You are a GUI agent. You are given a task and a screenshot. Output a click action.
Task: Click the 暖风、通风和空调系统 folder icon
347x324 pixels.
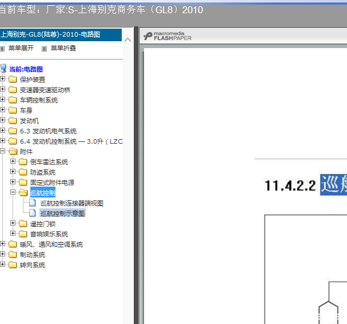(13, 244)
